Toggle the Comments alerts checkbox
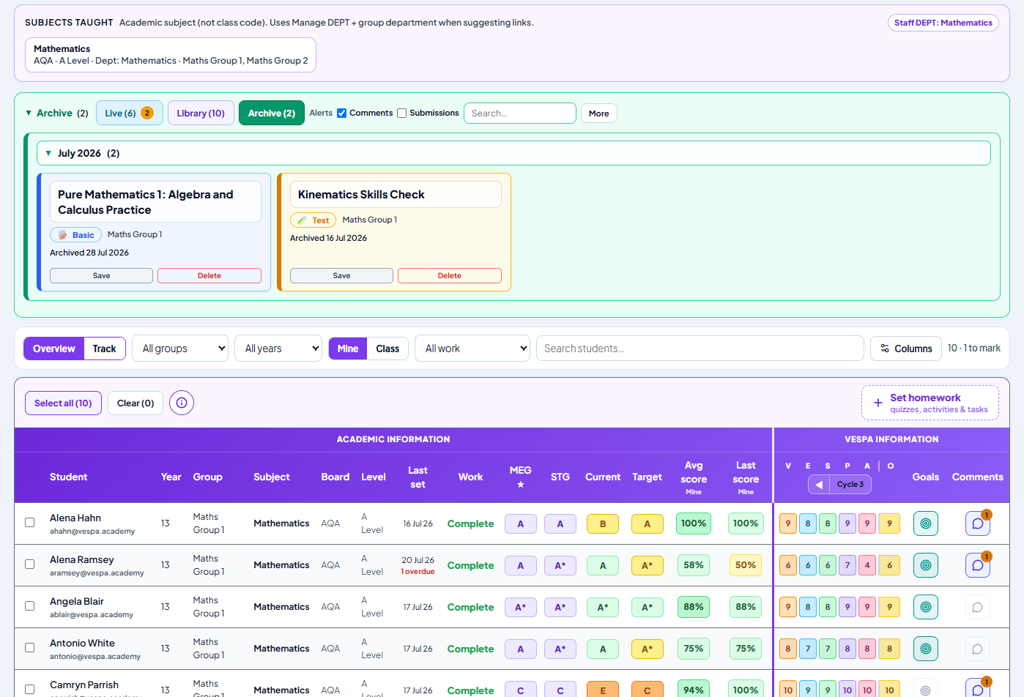The image size is (1024, 697). pyautogui.click(x=341, y=113)
